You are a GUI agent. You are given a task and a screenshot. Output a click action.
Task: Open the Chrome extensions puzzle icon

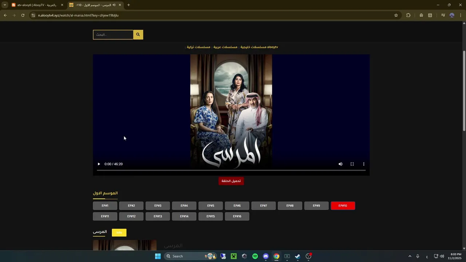click(x=408, y=15)
